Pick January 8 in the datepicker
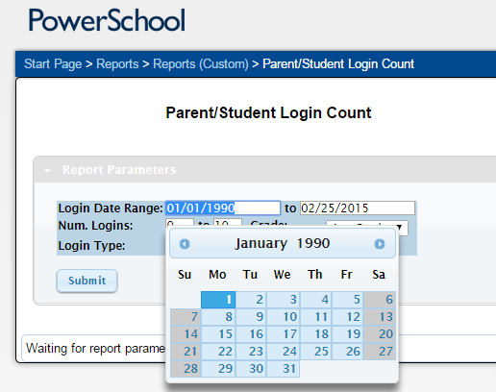 218,317
